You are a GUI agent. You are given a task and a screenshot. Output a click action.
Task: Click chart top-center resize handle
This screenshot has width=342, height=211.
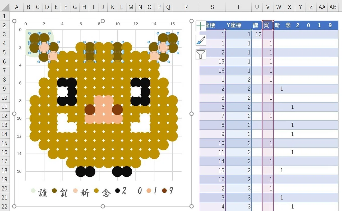103,21
